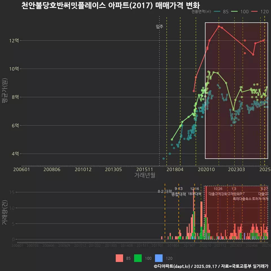Click the 10 label on volume chart y-axis
This screenshot has height=271, width=271.
[x=12, y=208]
